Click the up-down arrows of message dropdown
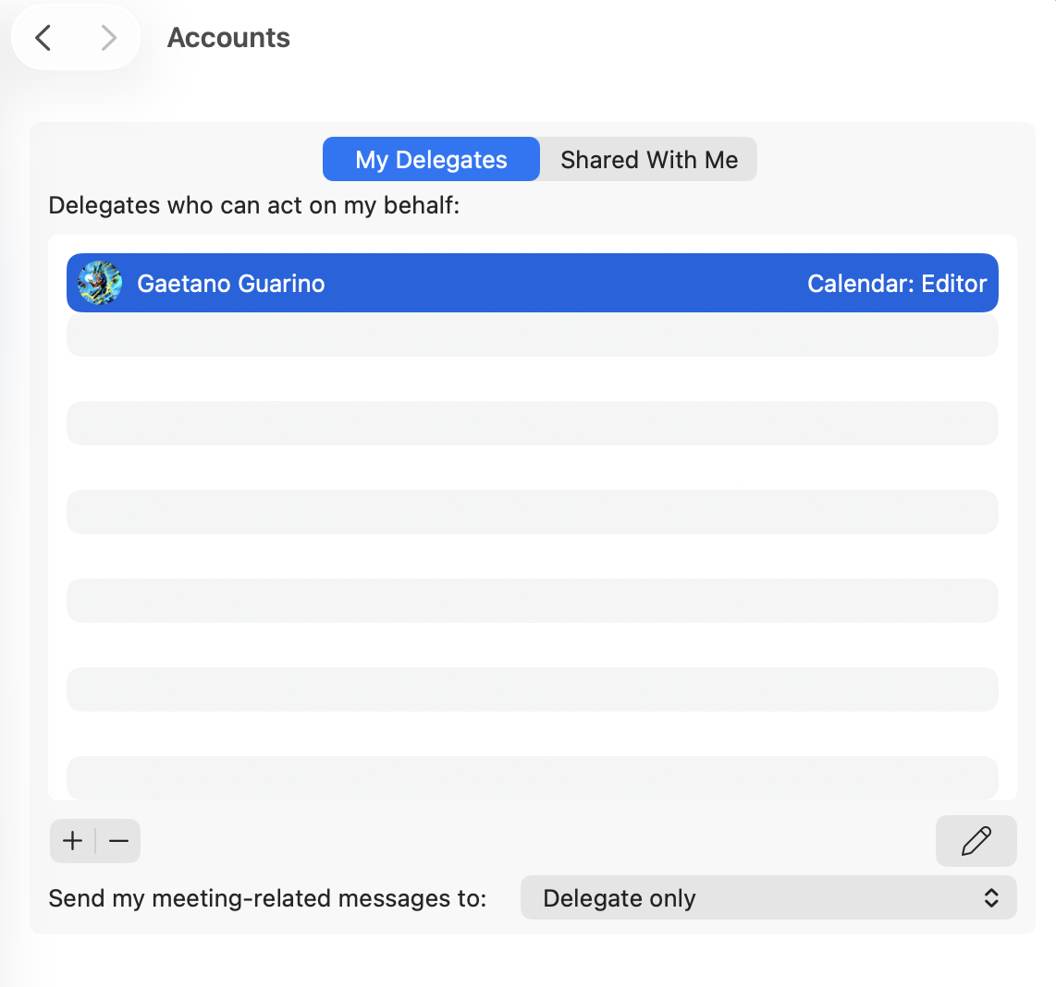This screenshot has height=987, width=1056. pos(990,897)
